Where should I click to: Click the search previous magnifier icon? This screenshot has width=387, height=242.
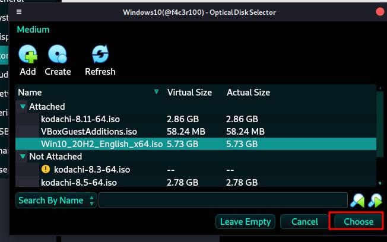357,200
